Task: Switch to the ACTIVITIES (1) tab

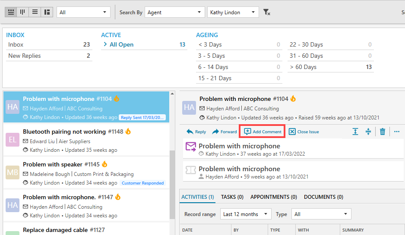Action: coord(198,197)
